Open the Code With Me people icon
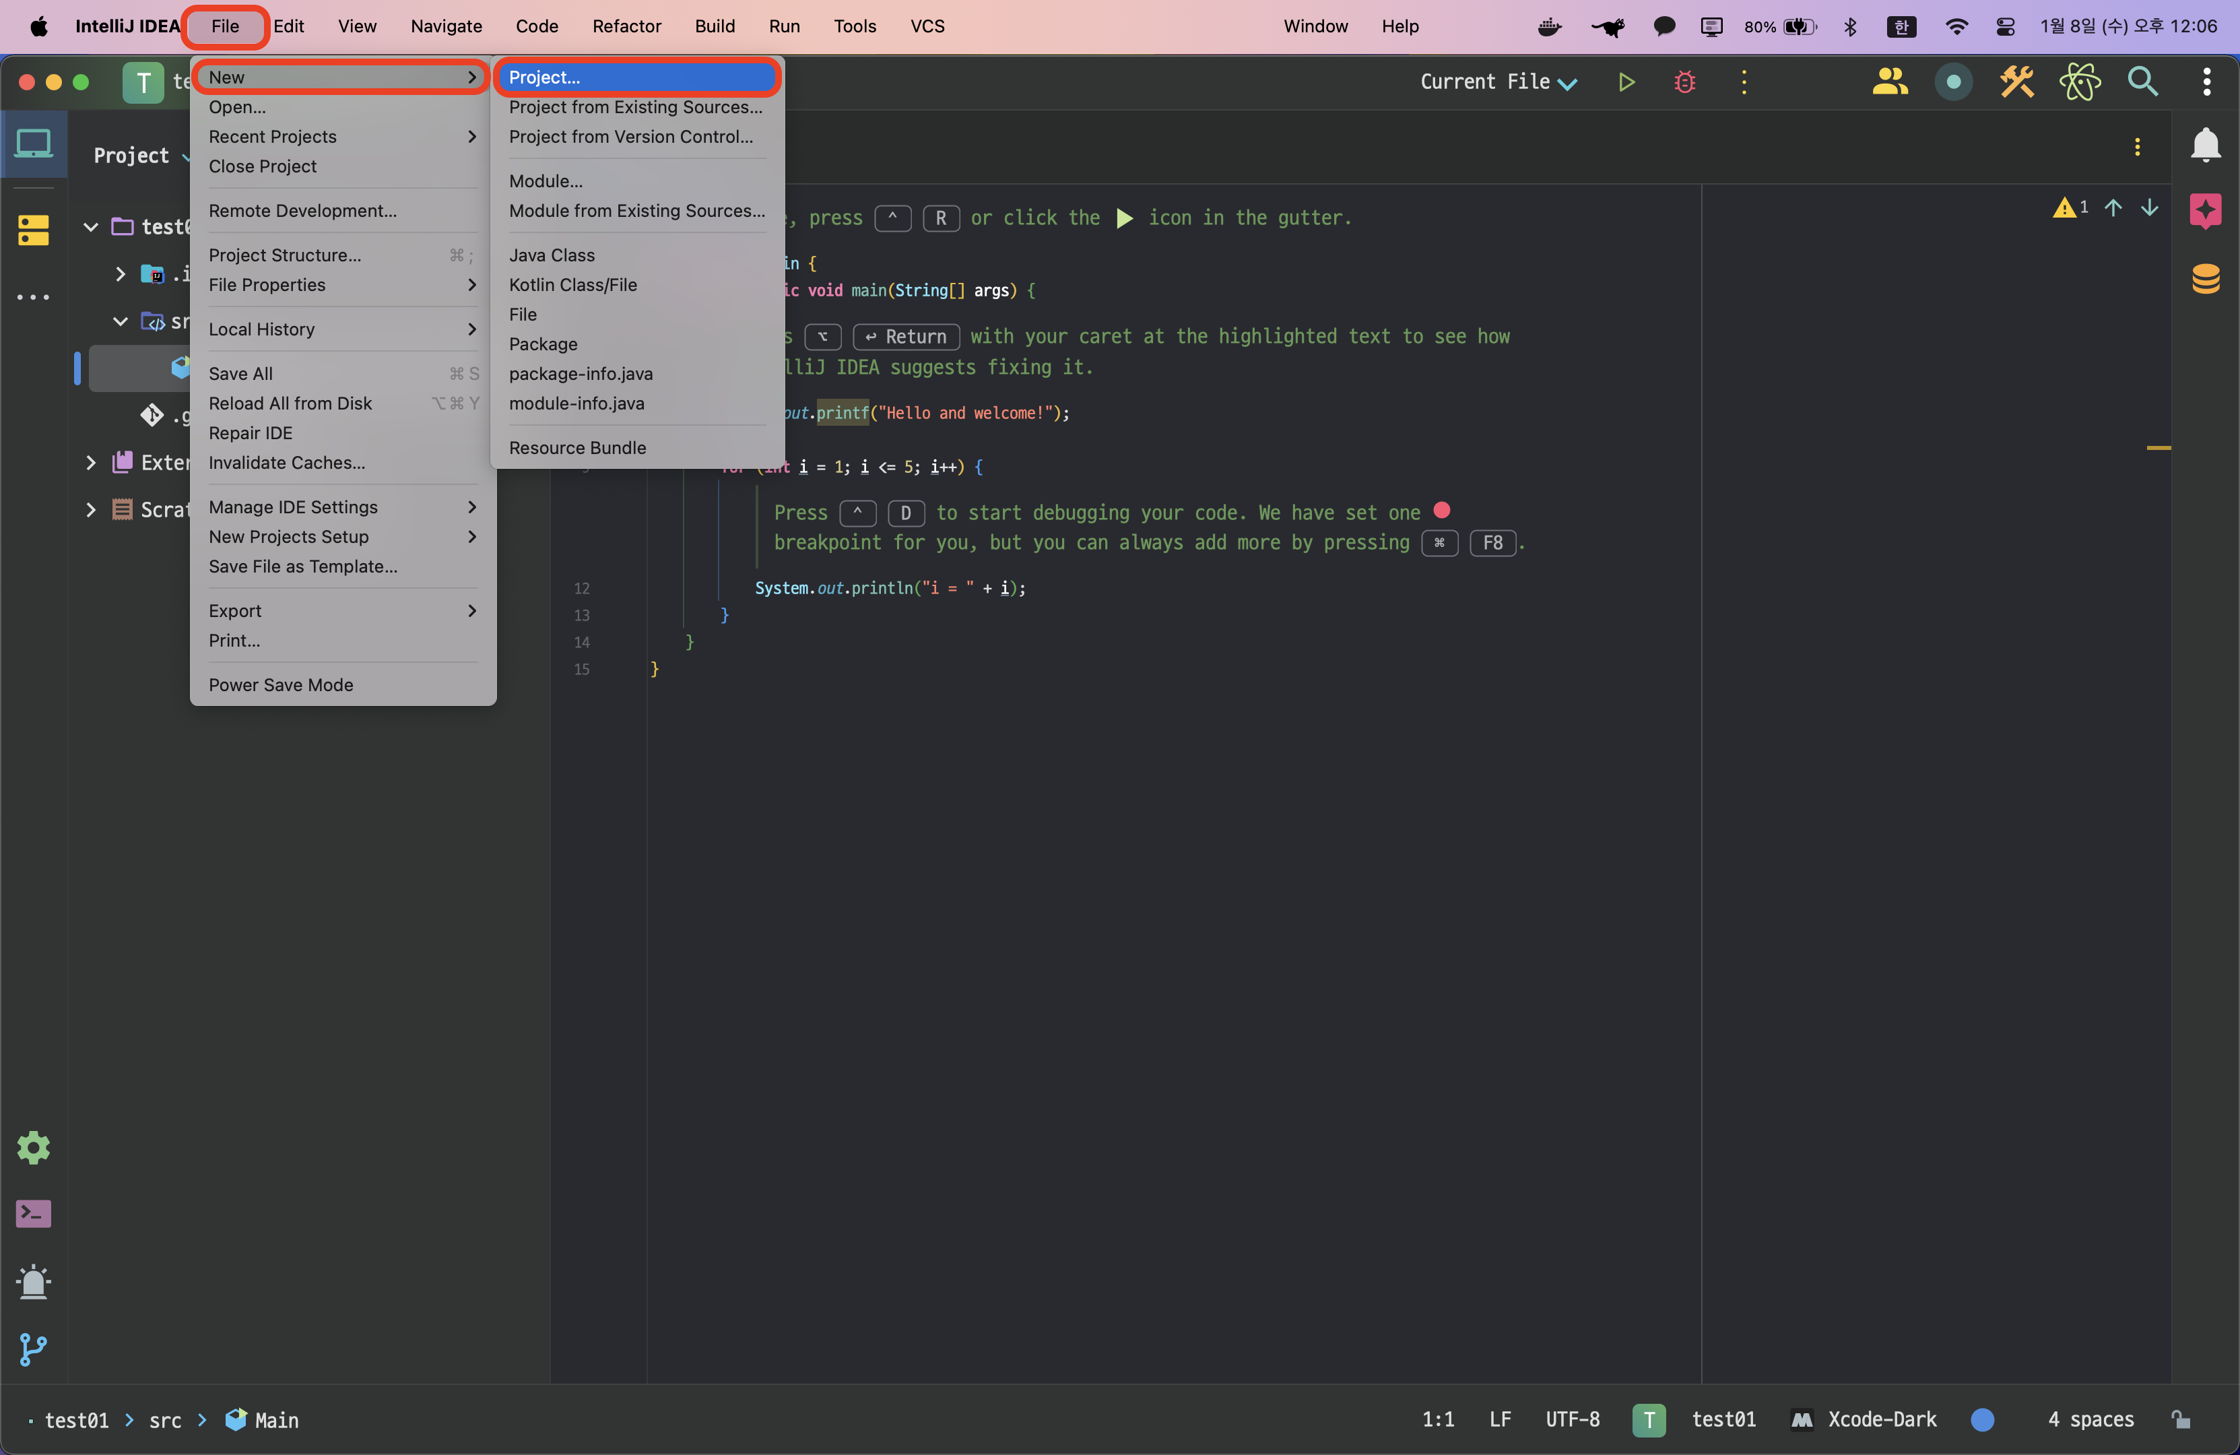This screenshot has width=2240, height=1455. pos(1889,83)
